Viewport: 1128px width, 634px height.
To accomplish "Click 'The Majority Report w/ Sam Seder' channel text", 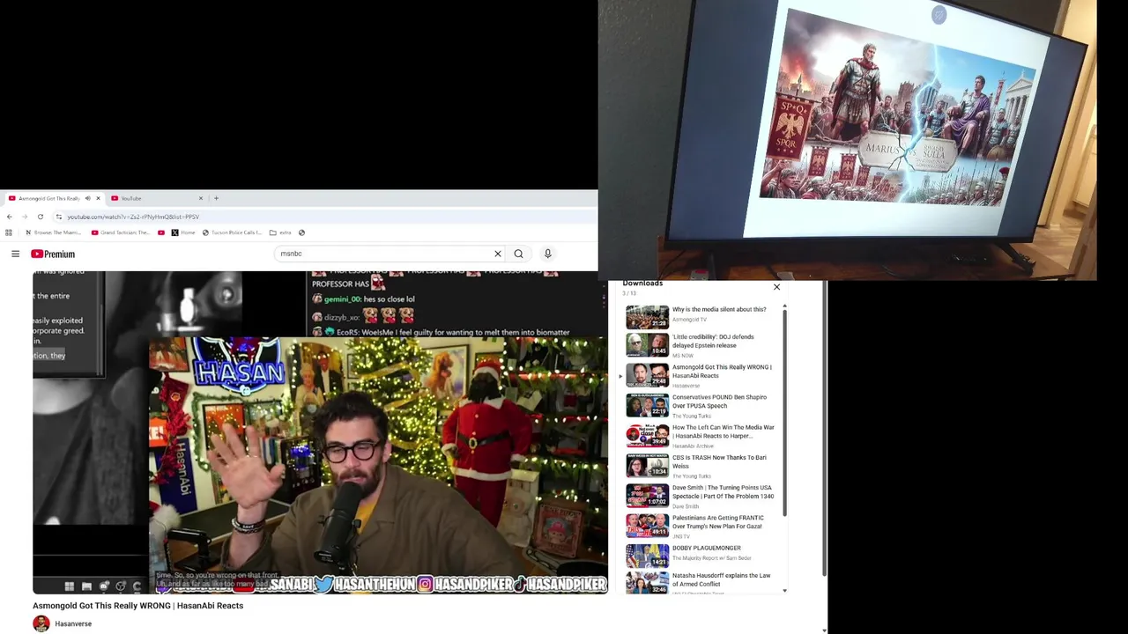I will click(712, 558).
